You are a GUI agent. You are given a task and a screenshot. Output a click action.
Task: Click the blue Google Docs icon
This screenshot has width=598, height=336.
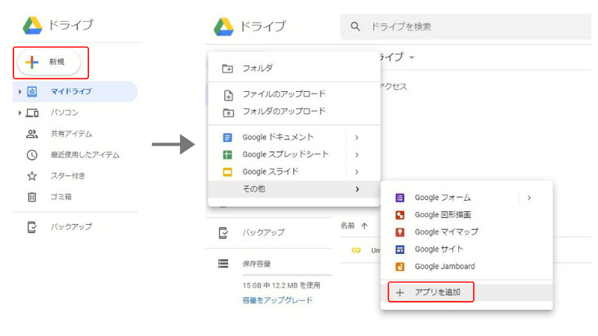(227, 137)
